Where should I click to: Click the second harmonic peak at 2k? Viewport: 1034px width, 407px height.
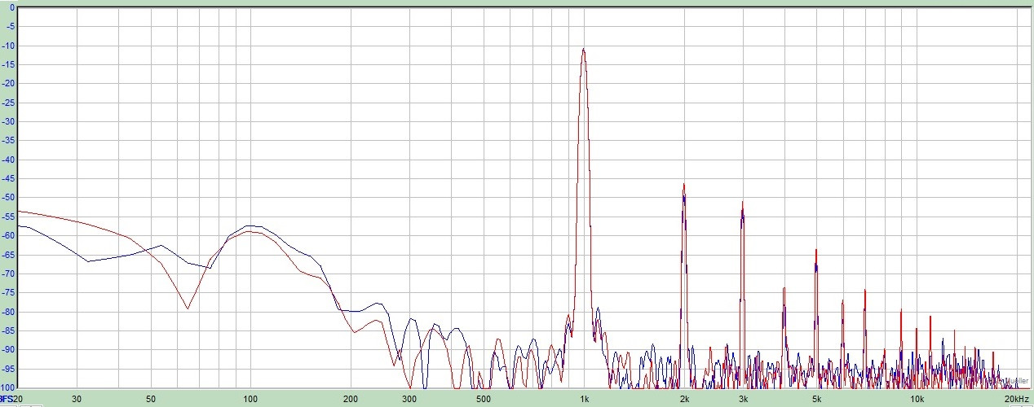[x=684, y=186]
